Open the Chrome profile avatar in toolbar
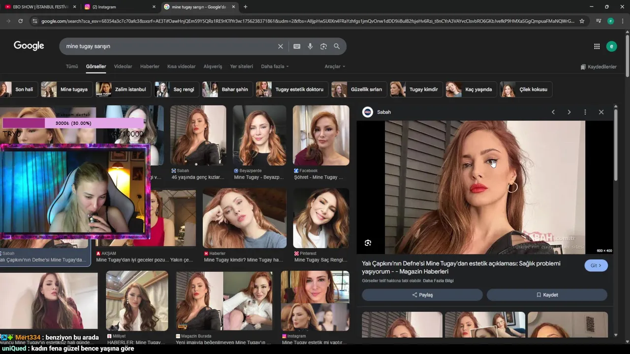Viewport: 630px width, 354px height. (x=610, y=21)
